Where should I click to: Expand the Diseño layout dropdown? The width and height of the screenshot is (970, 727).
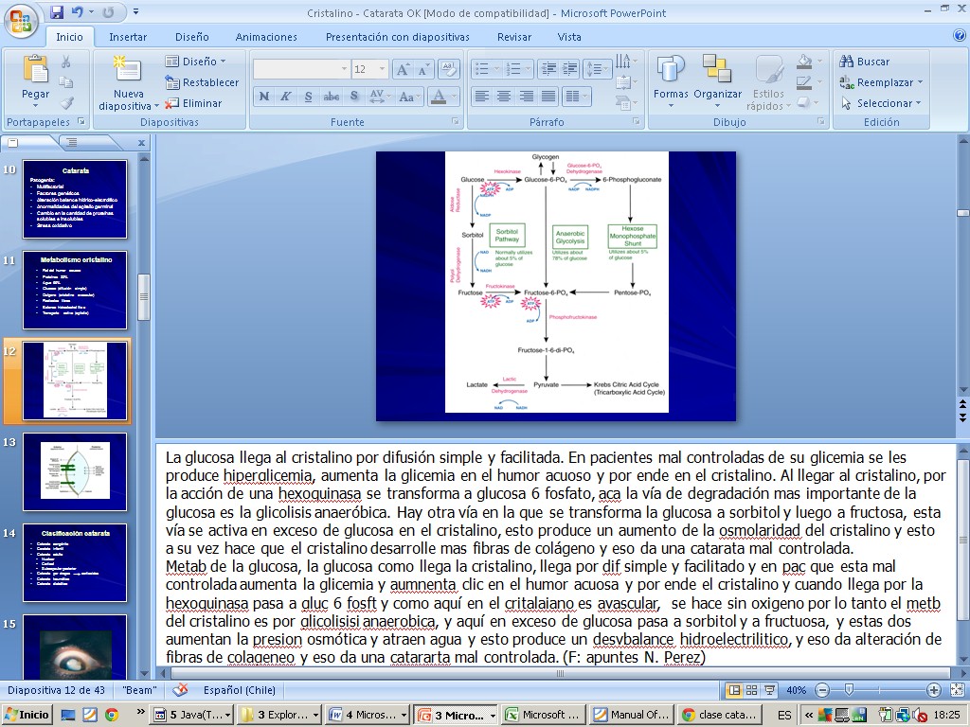197,62
